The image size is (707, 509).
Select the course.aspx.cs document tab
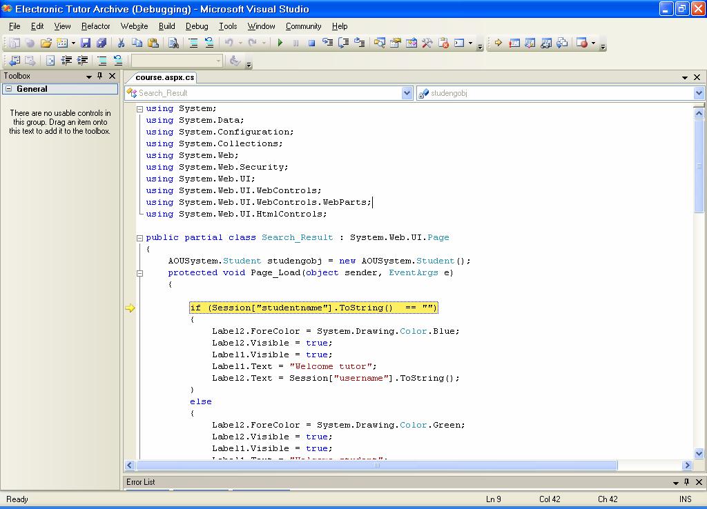[164, 77]
